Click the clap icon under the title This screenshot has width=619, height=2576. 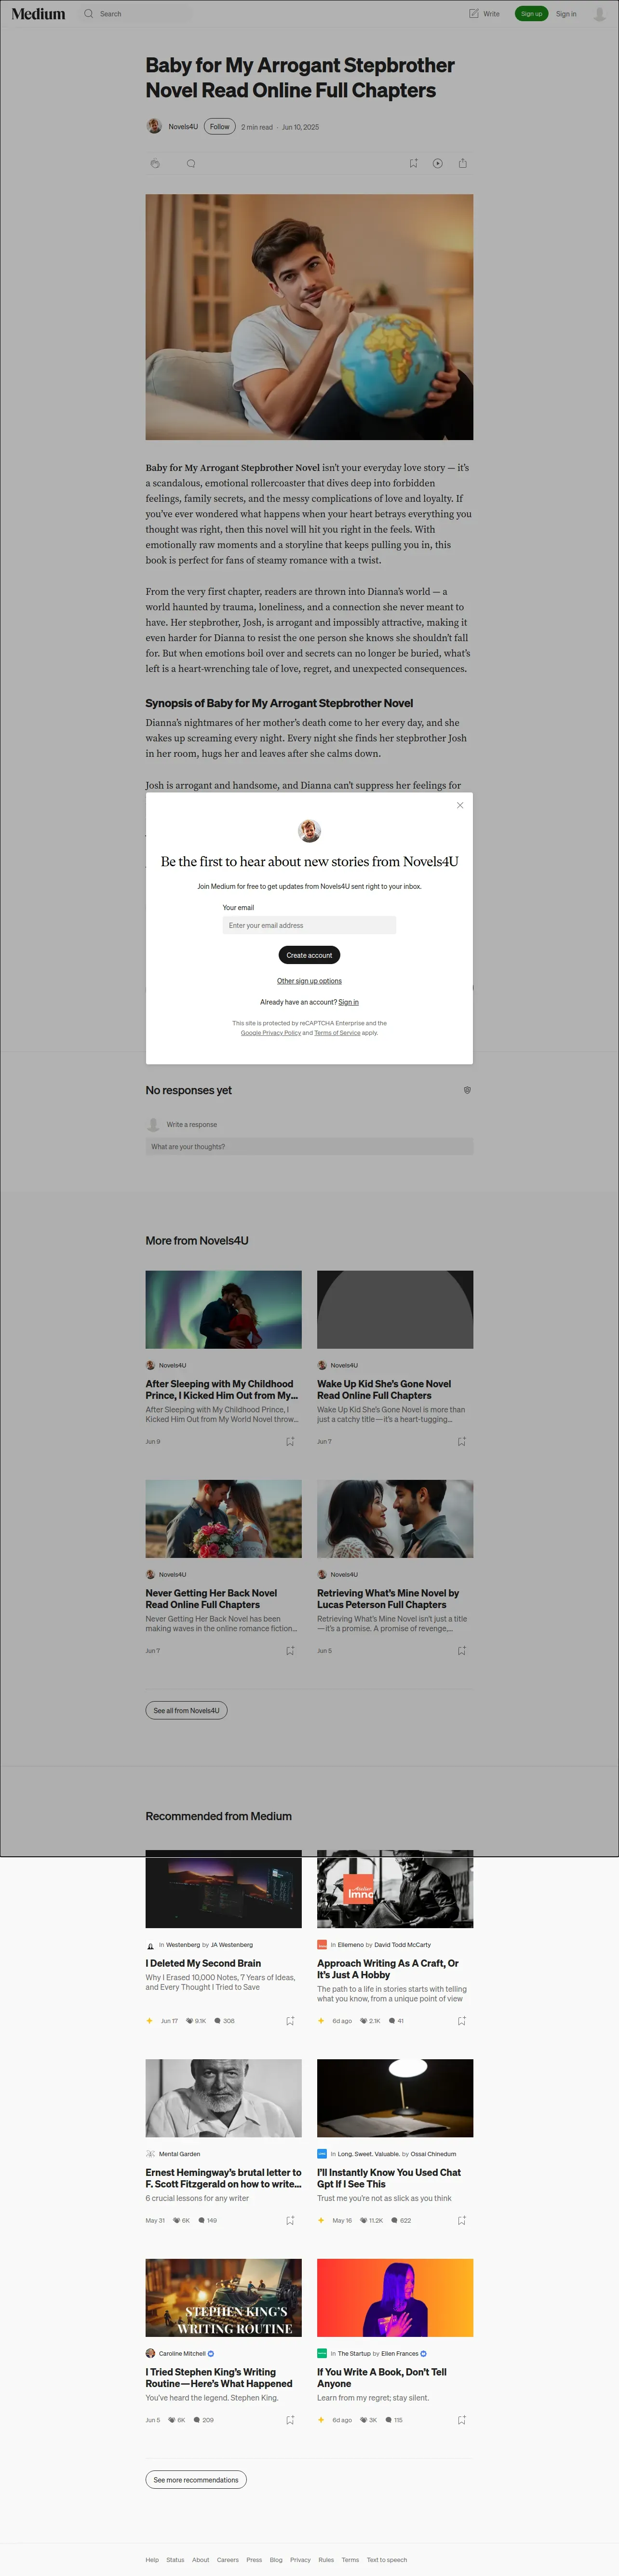point(155,163)
